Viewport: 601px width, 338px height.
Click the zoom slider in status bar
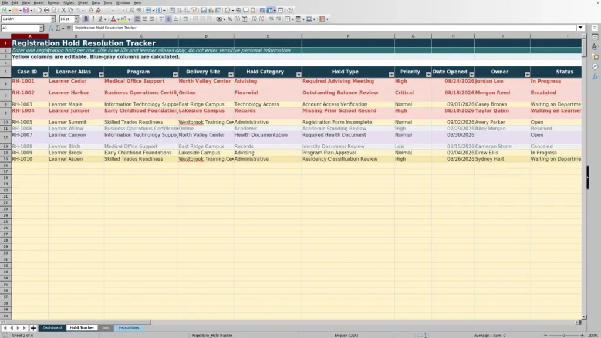[563, 335]
